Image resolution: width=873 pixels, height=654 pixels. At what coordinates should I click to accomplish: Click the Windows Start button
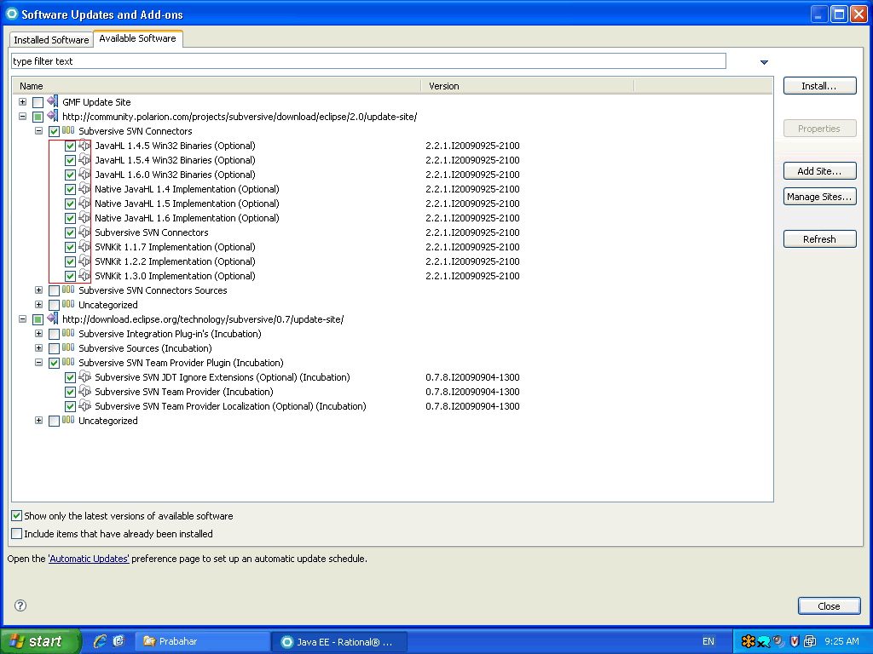tap(40, 641)
